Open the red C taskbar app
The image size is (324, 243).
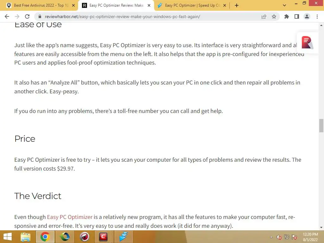coord(103,237)
